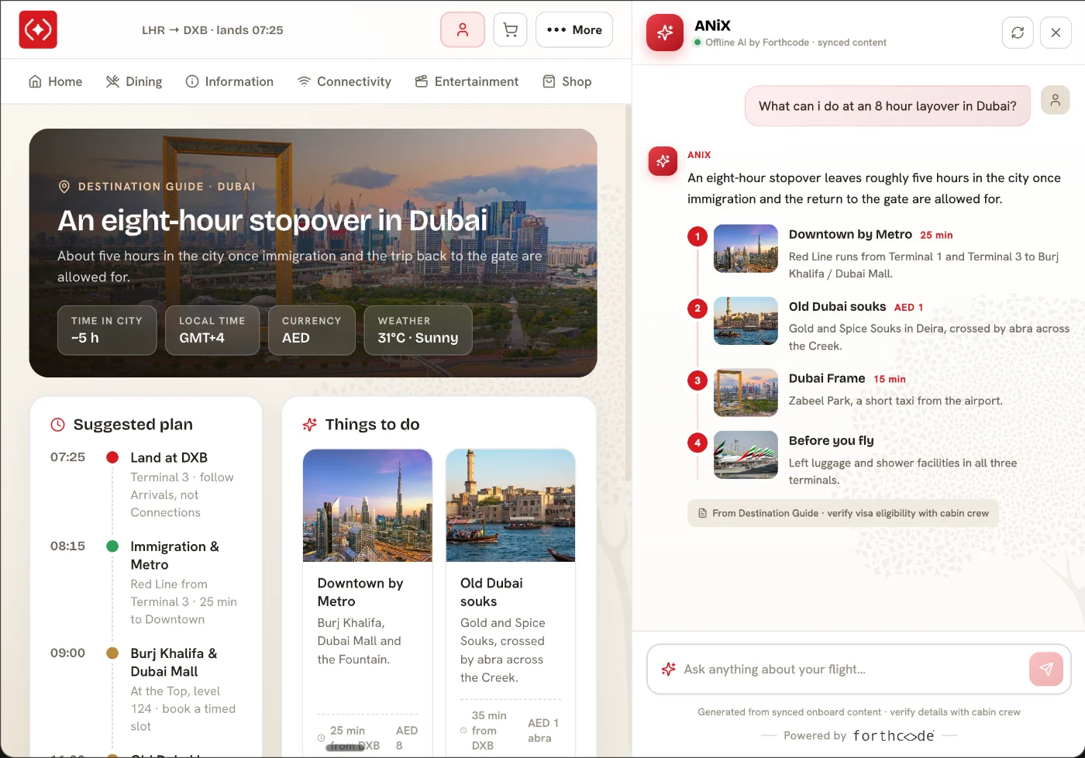This screenshot has height=758, width=1085.
Task: Click the sparkle icon next to Things to do
Action: click(x=310, y=424)
